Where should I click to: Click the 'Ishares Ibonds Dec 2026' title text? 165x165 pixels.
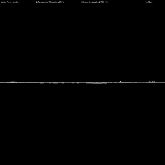click(x=93, y=2)
